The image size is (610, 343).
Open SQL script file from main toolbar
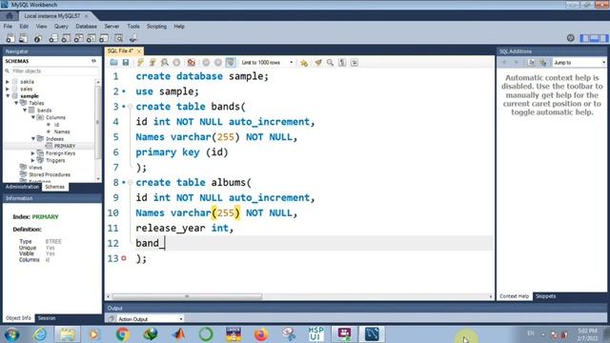point(23,38)
